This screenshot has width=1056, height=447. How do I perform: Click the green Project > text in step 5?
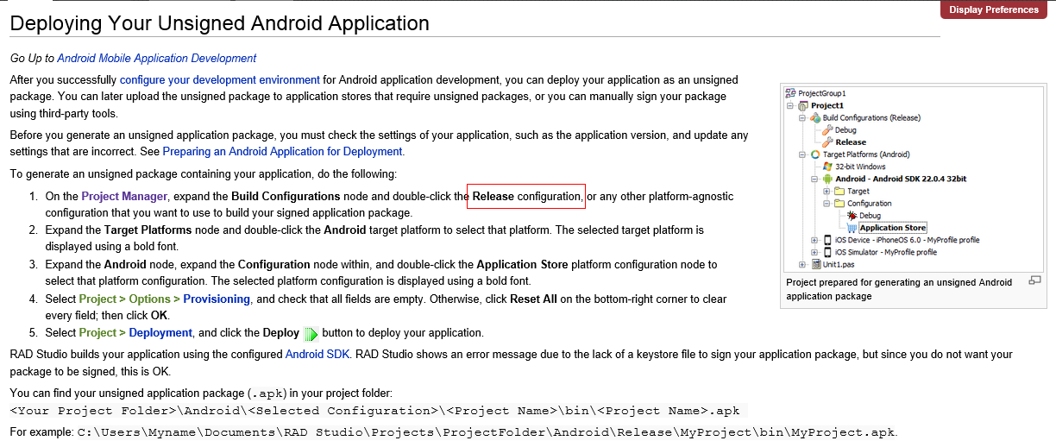pyautogui.click(x=103, y=332)
